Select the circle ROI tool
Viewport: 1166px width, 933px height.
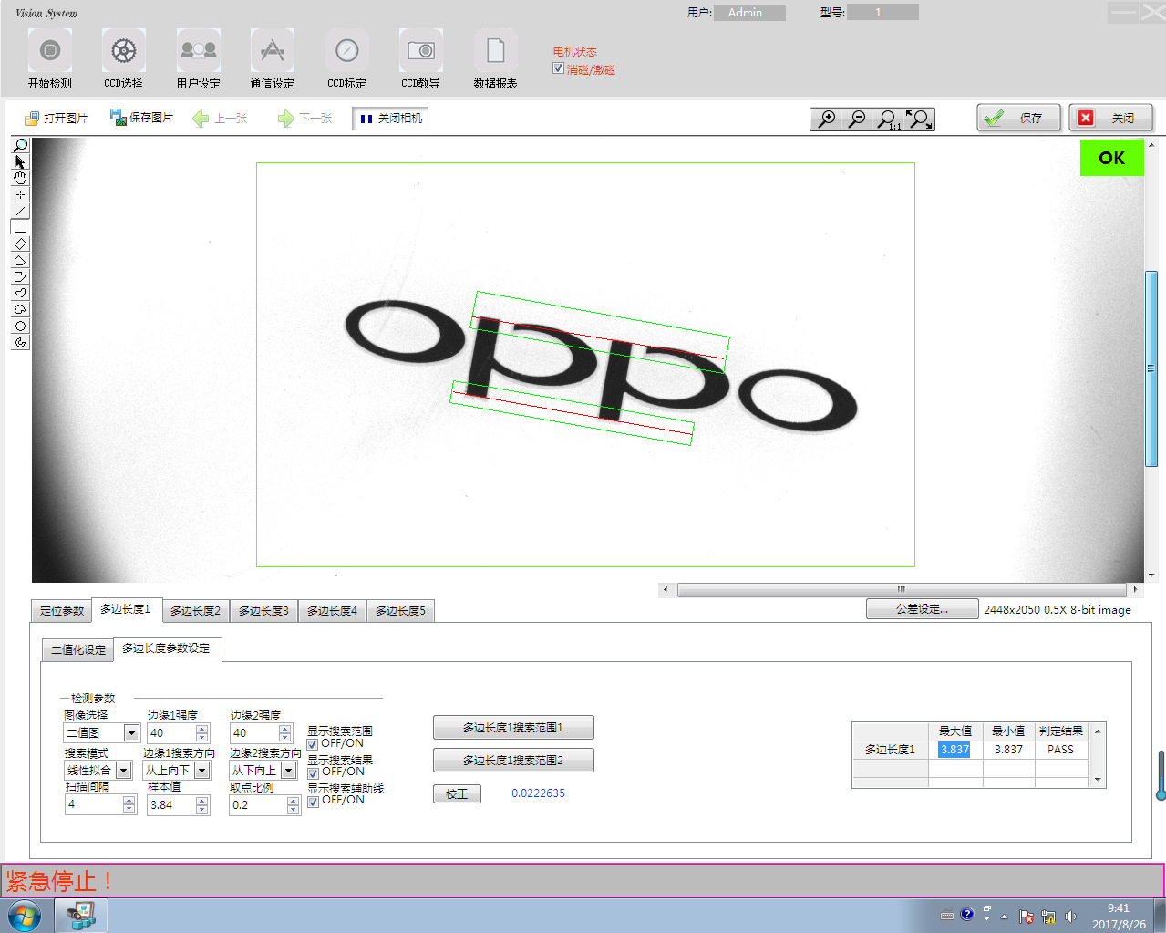(20, 326)
